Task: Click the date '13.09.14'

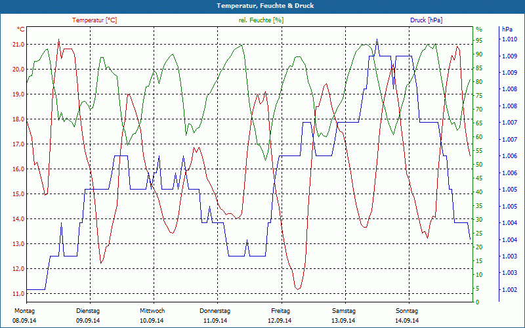Action: tap(343, 321)
